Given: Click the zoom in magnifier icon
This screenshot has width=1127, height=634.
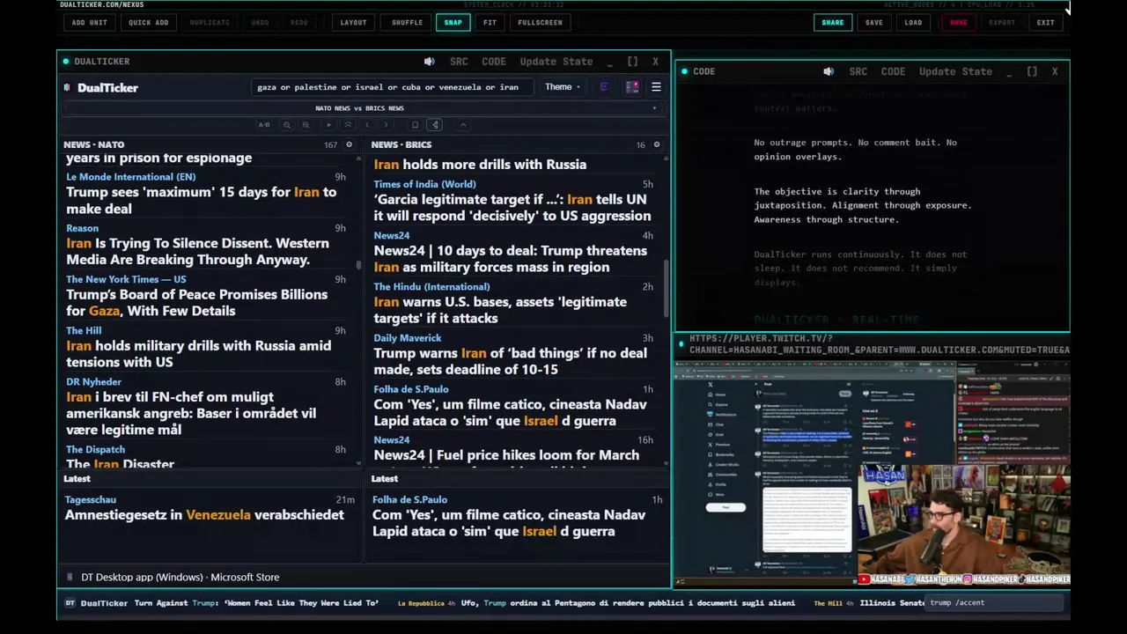Looking at the screenshot, I should click(306, 125).
